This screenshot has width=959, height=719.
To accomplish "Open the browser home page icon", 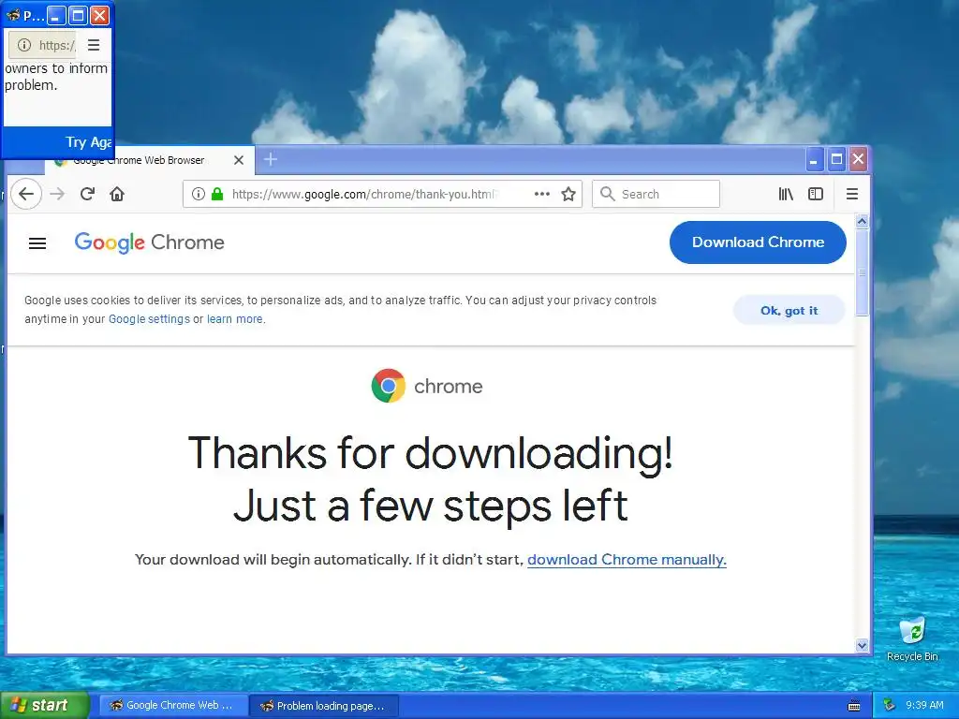I will (x=117, y=194).
